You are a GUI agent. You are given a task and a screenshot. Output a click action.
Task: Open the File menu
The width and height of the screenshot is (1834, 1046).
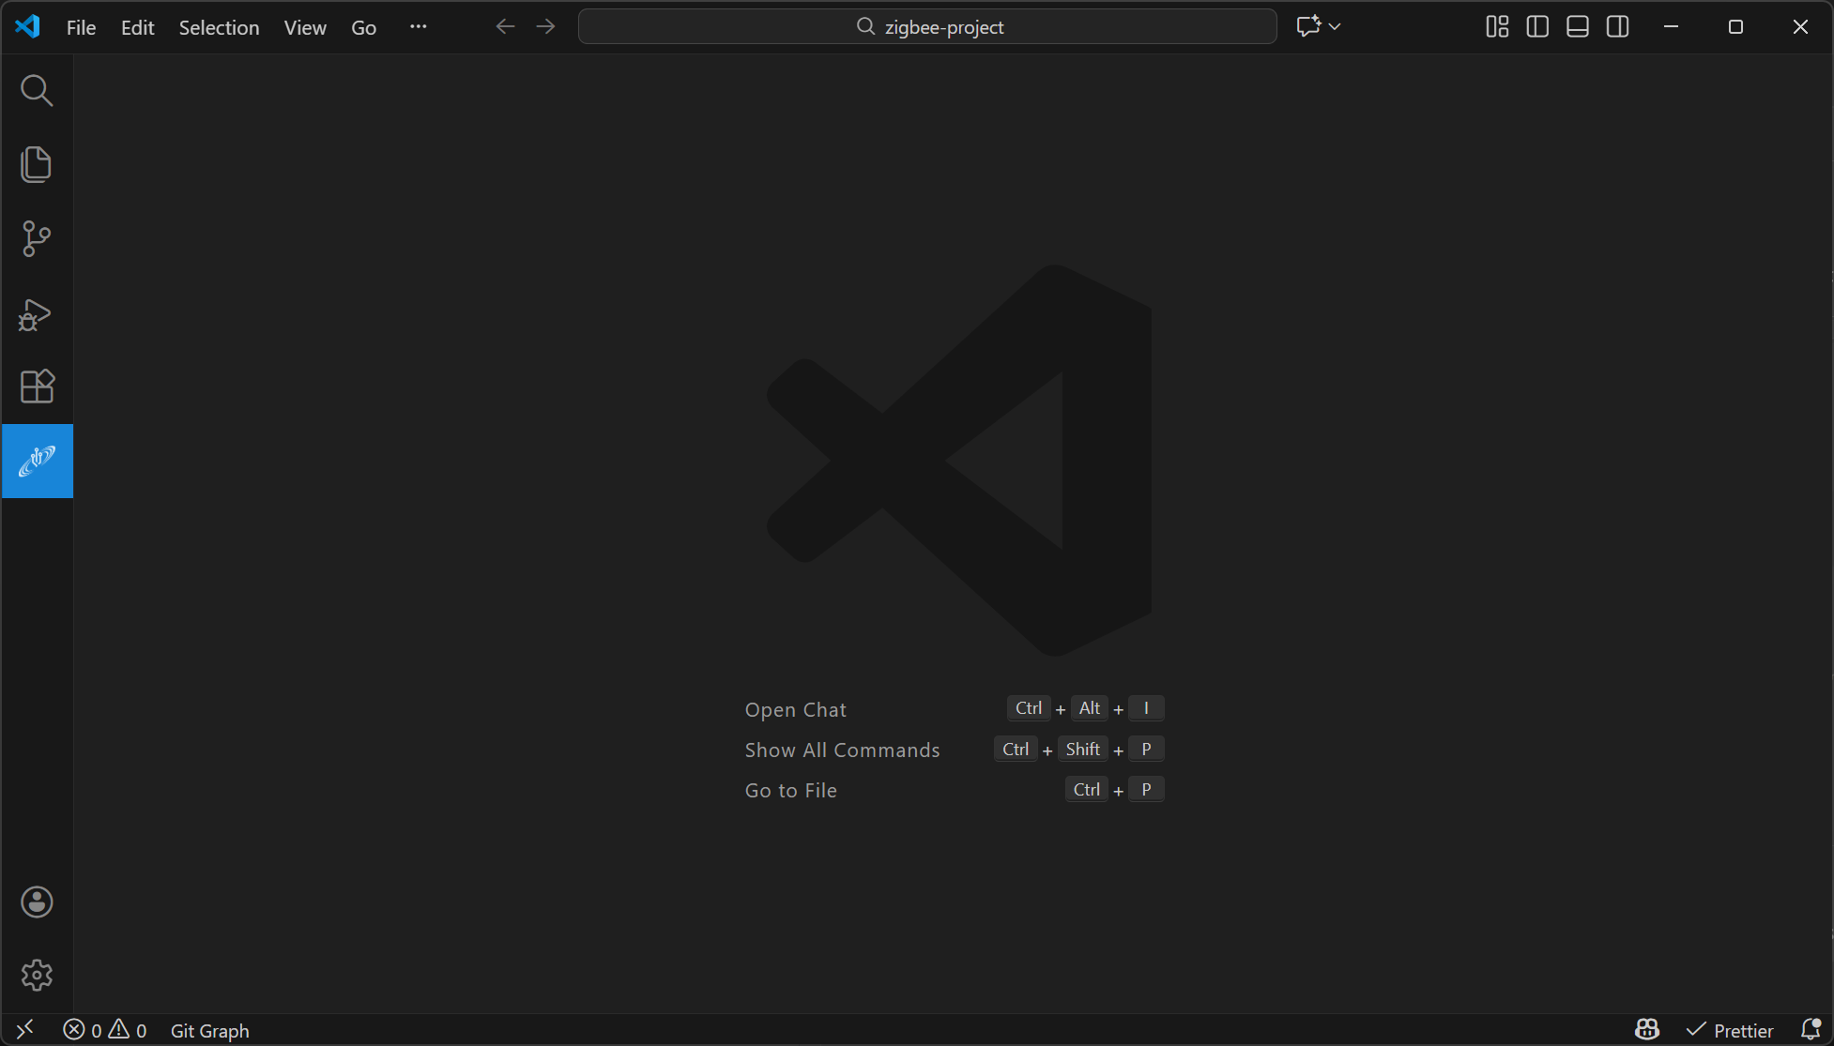[82, 27]
